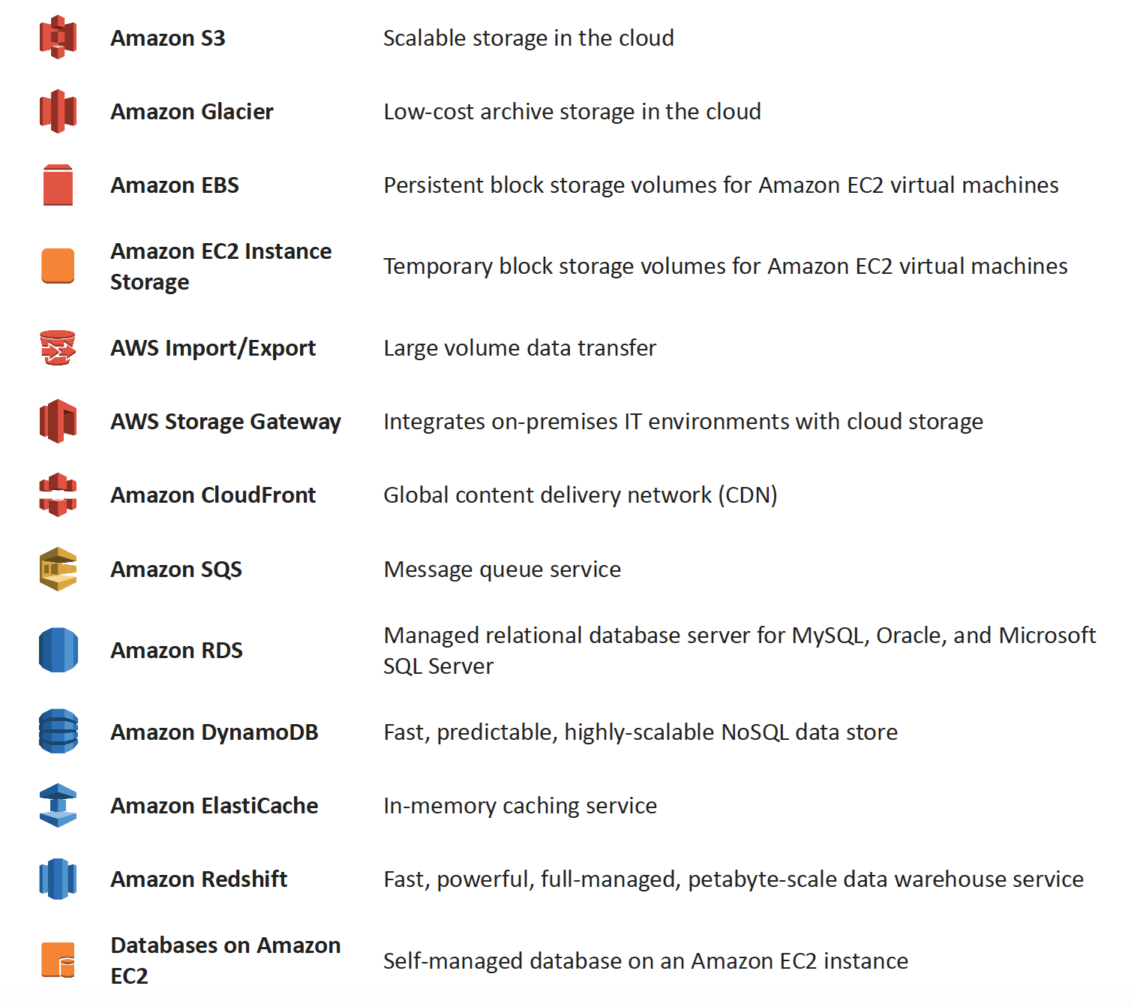Select the AWS Storage Gateway name
Viewport: 1131px width, 1007px height.
(x=226, y=422)
